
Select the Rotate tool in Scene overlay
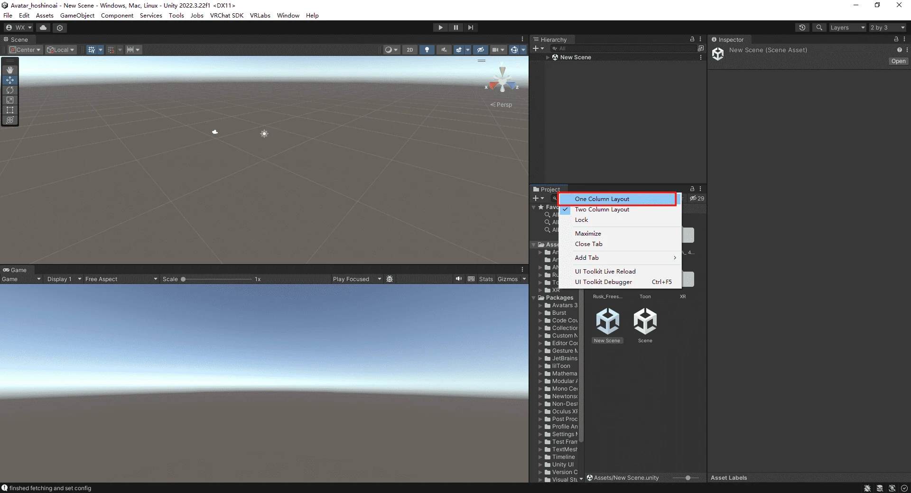click(x=10, y=90)
